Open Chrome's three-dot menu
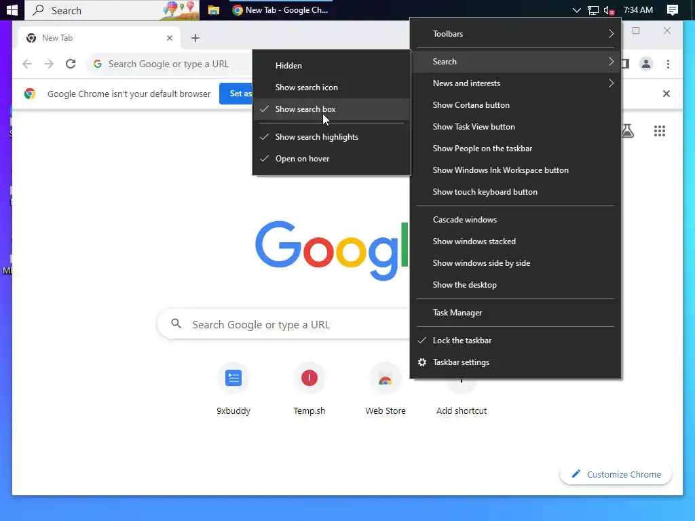695x521 pixels. 668,64
